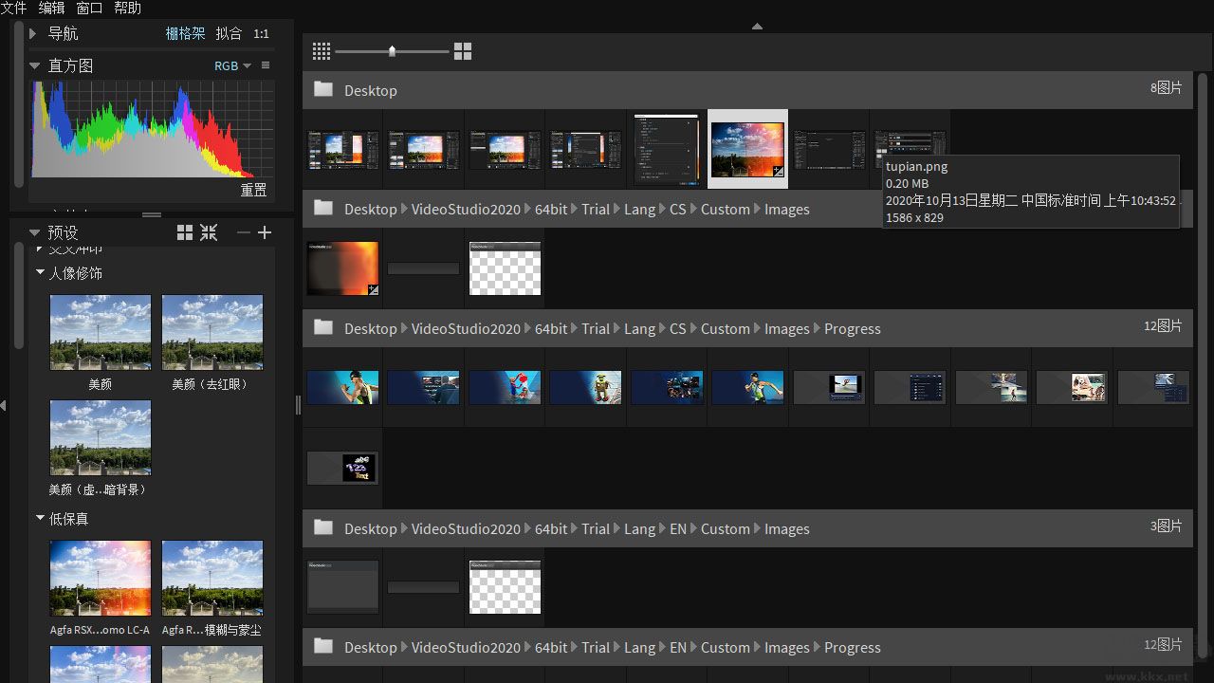Click the collapse-all presets arrows icon
Screen dimensions: 1214x683
tap(209, 232)
